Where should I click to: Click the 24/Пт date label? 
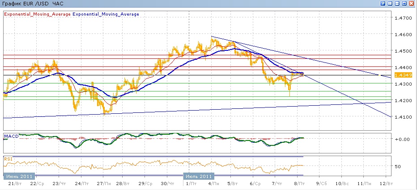pyautogui.click(x=82, y=184)
